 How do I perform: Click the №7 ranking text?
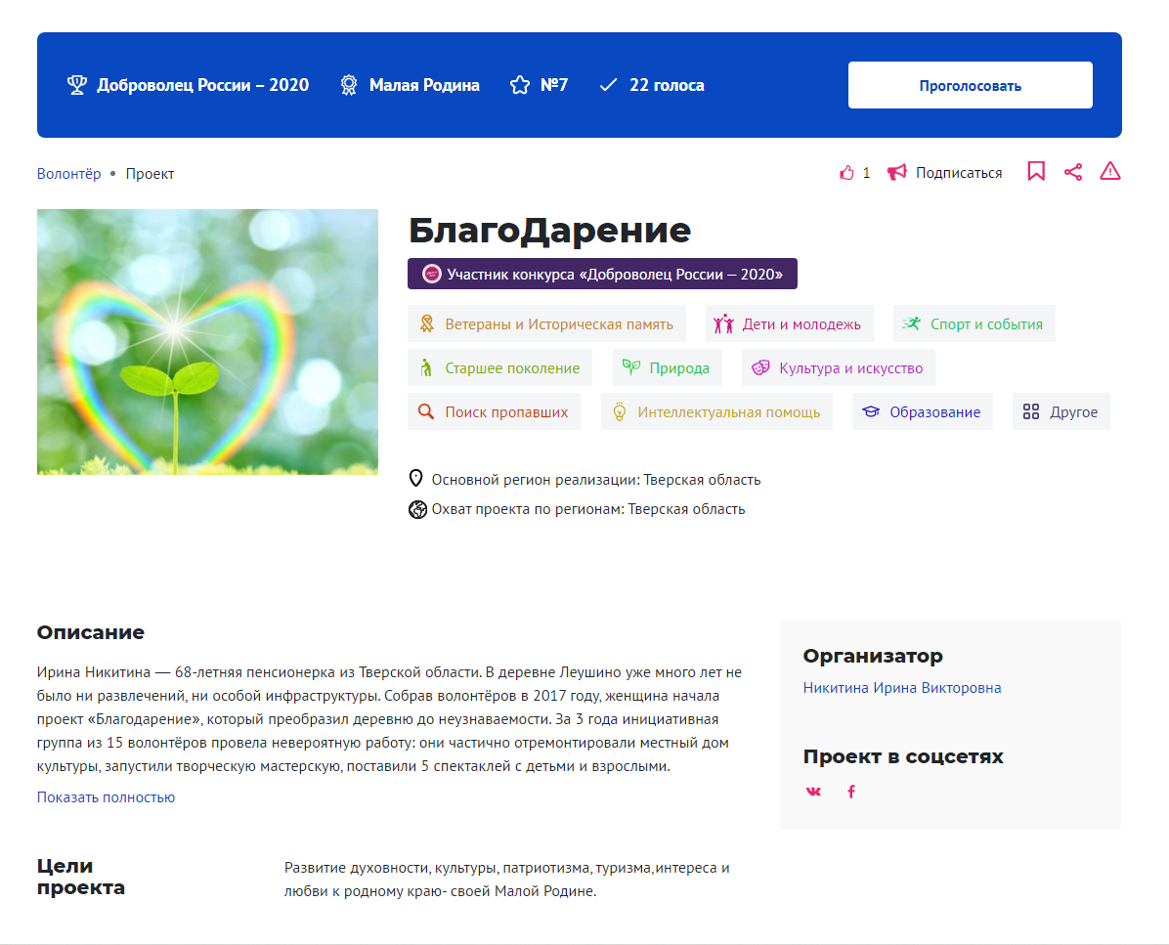coord(554,85)
